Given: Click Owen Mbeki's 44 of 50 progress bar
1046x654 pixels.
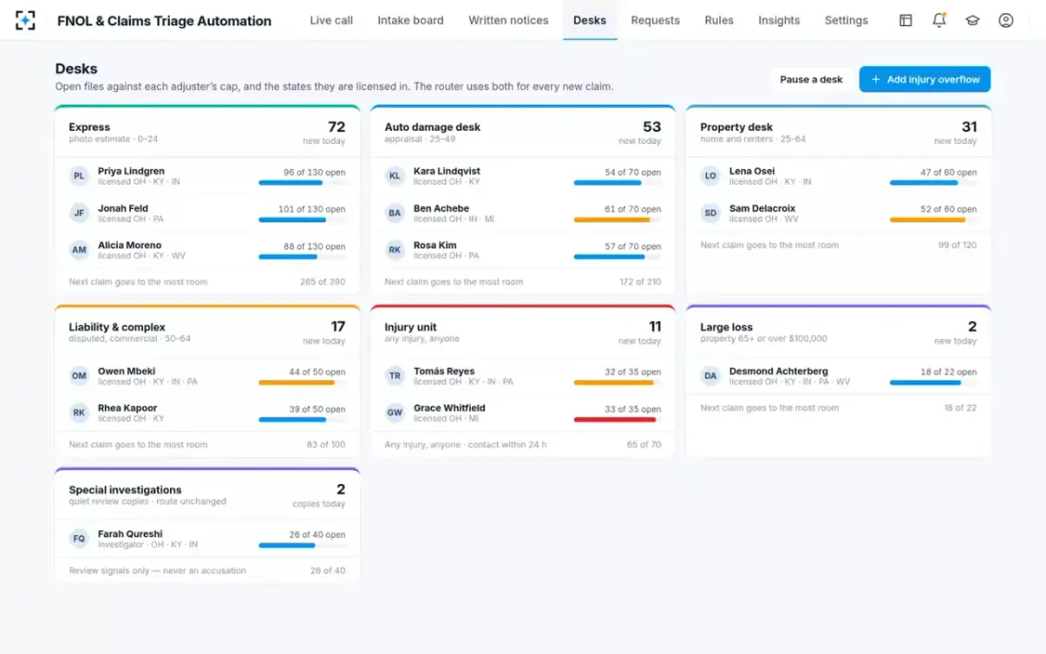Looking at the screenshot, I should (x=302, y=383).
